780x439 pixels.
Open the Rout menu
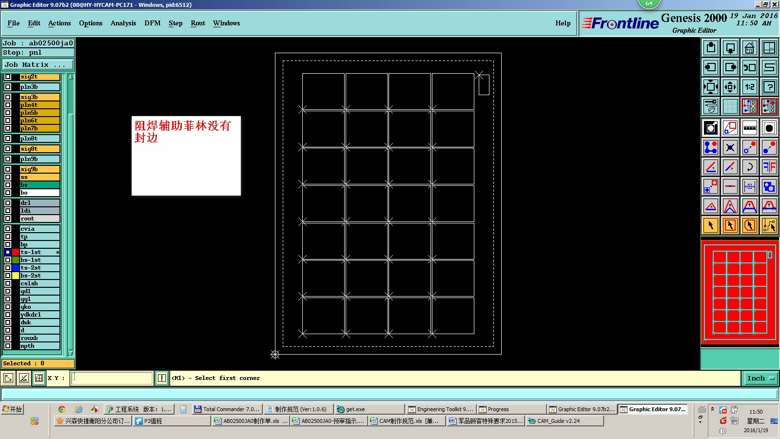tap(198, 23)
